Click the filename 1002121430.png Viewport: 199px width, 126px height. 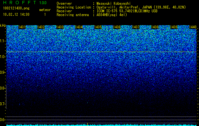pos(16,9)
